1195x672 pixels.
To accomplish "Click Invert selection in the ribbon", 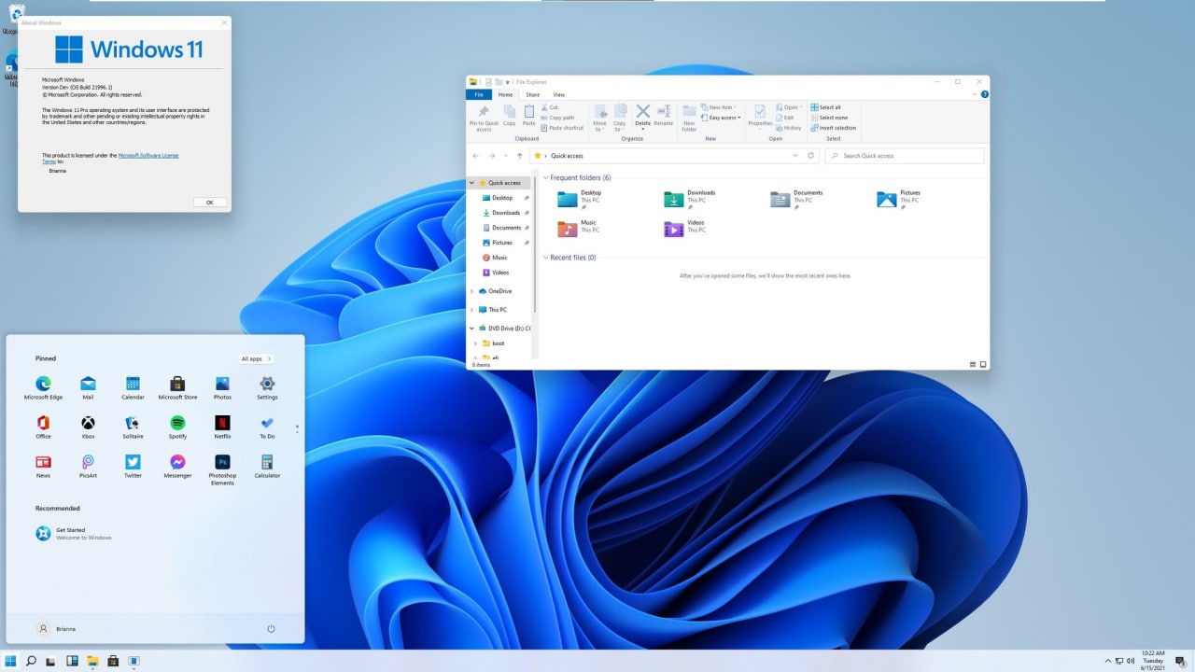I will [x=833, y=128].
